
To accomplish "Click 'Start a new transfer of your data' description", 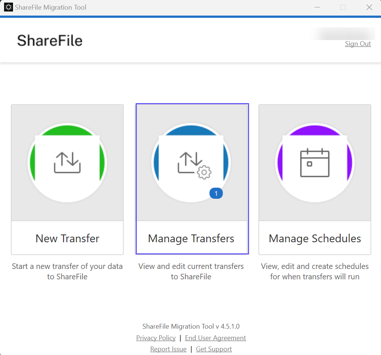I will (x=67, y=271).
